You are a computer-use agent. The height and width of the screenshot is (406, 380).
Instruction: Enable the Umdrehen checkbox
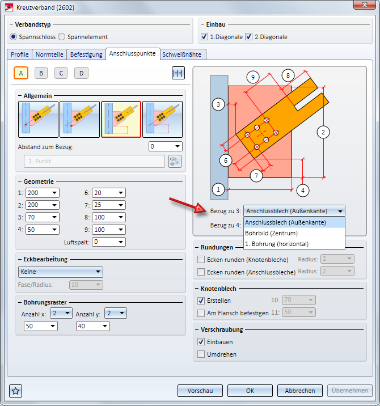point(201,354)
